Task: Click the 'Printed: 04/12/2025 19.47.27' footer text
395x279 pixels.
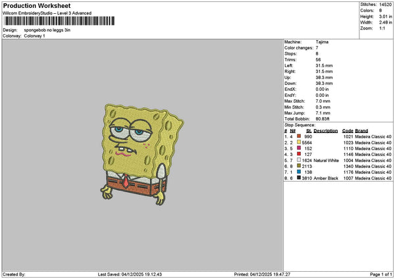Action: click(x=262, y=274)
